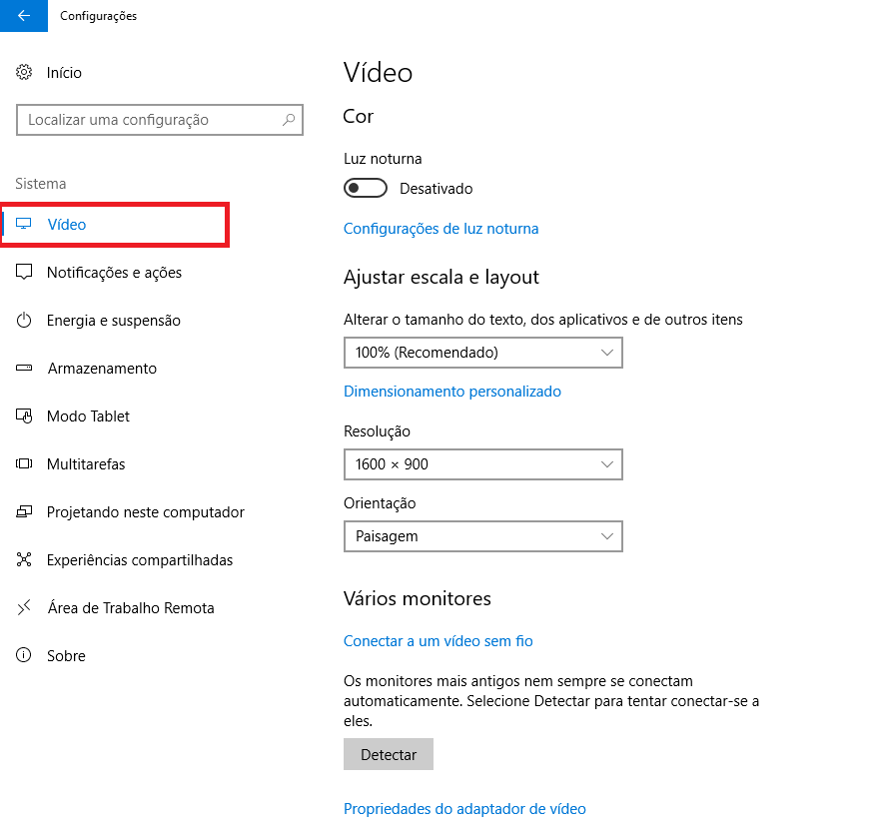Click the Sobre info icon
Viewport: 888px width, 836px height.
24,655
